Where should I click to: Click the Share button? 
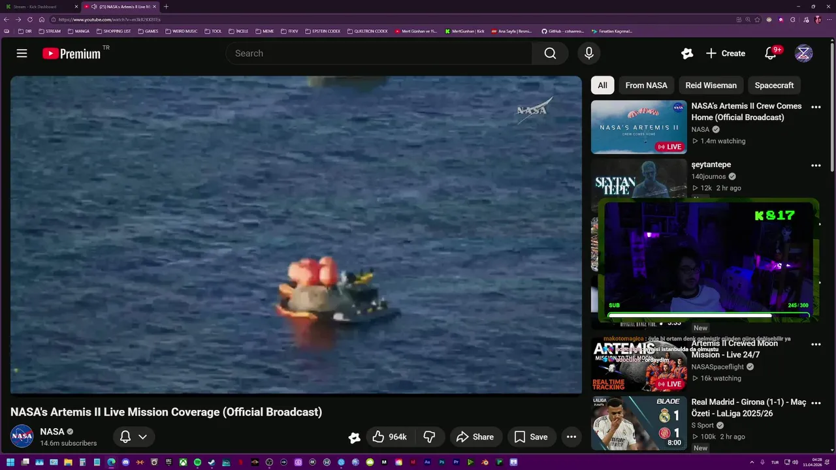click(x=475, y=437)
